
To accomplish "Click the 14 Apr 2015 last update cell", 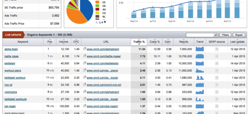I will click(238, 63).
